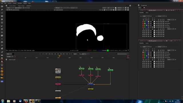Open Firefox from the taskbar
This screenshot has width=183, height=103.
pos(26,101)
